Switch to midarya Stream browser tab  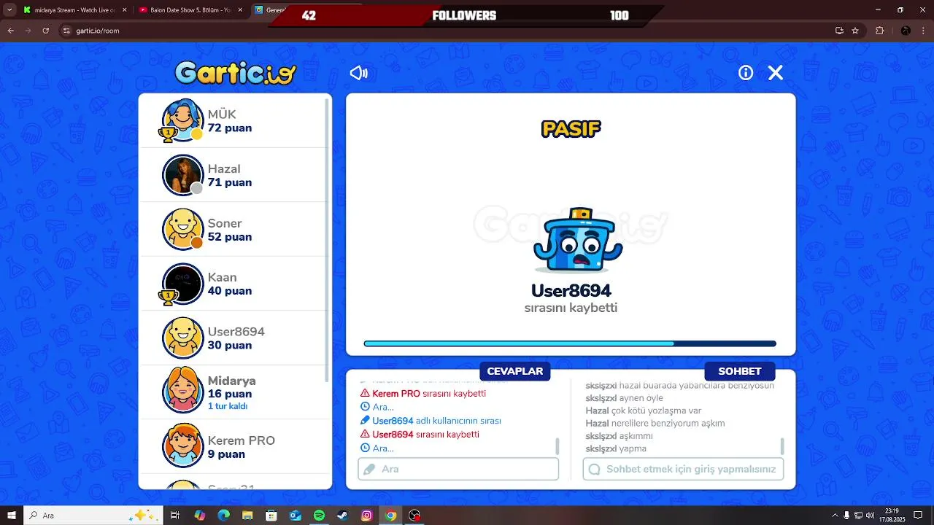click(73, 10)
